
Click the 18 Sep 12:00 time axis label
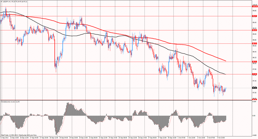(x=54, y=138)
